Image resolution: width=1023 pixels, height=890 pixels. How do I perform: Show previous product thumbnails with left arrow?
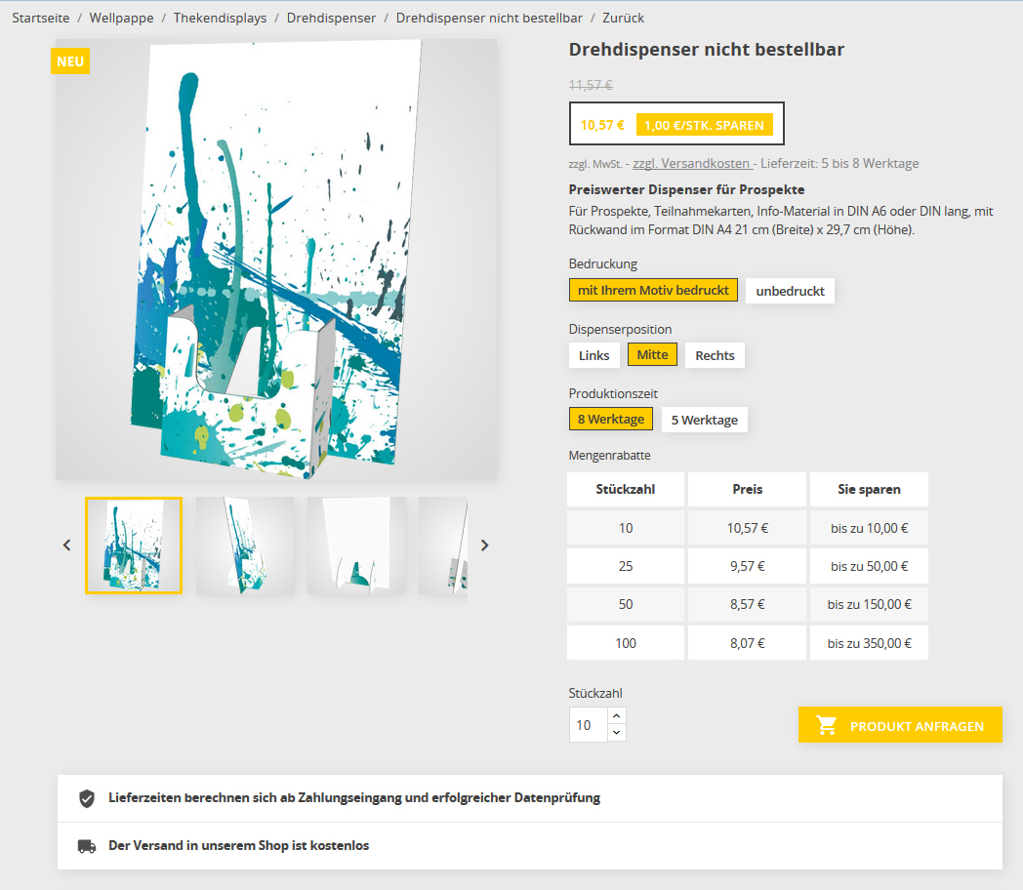[x=66, y=546]
